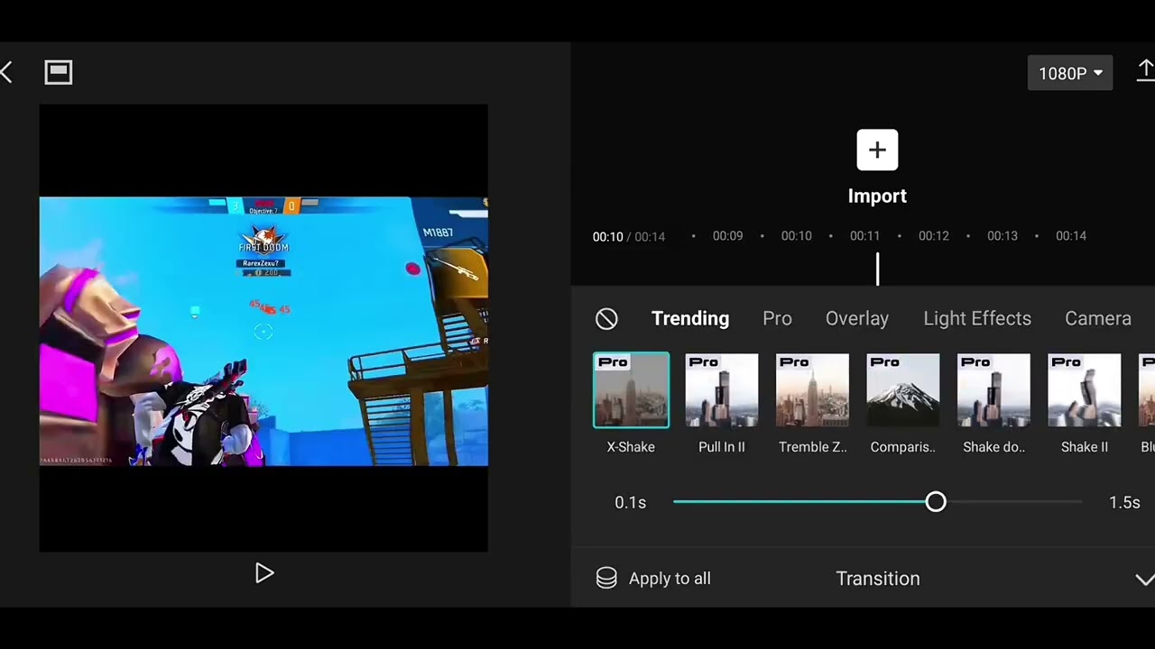1155x649 pixels.
Task: Open the Light Effects tab
Action: 977,318
